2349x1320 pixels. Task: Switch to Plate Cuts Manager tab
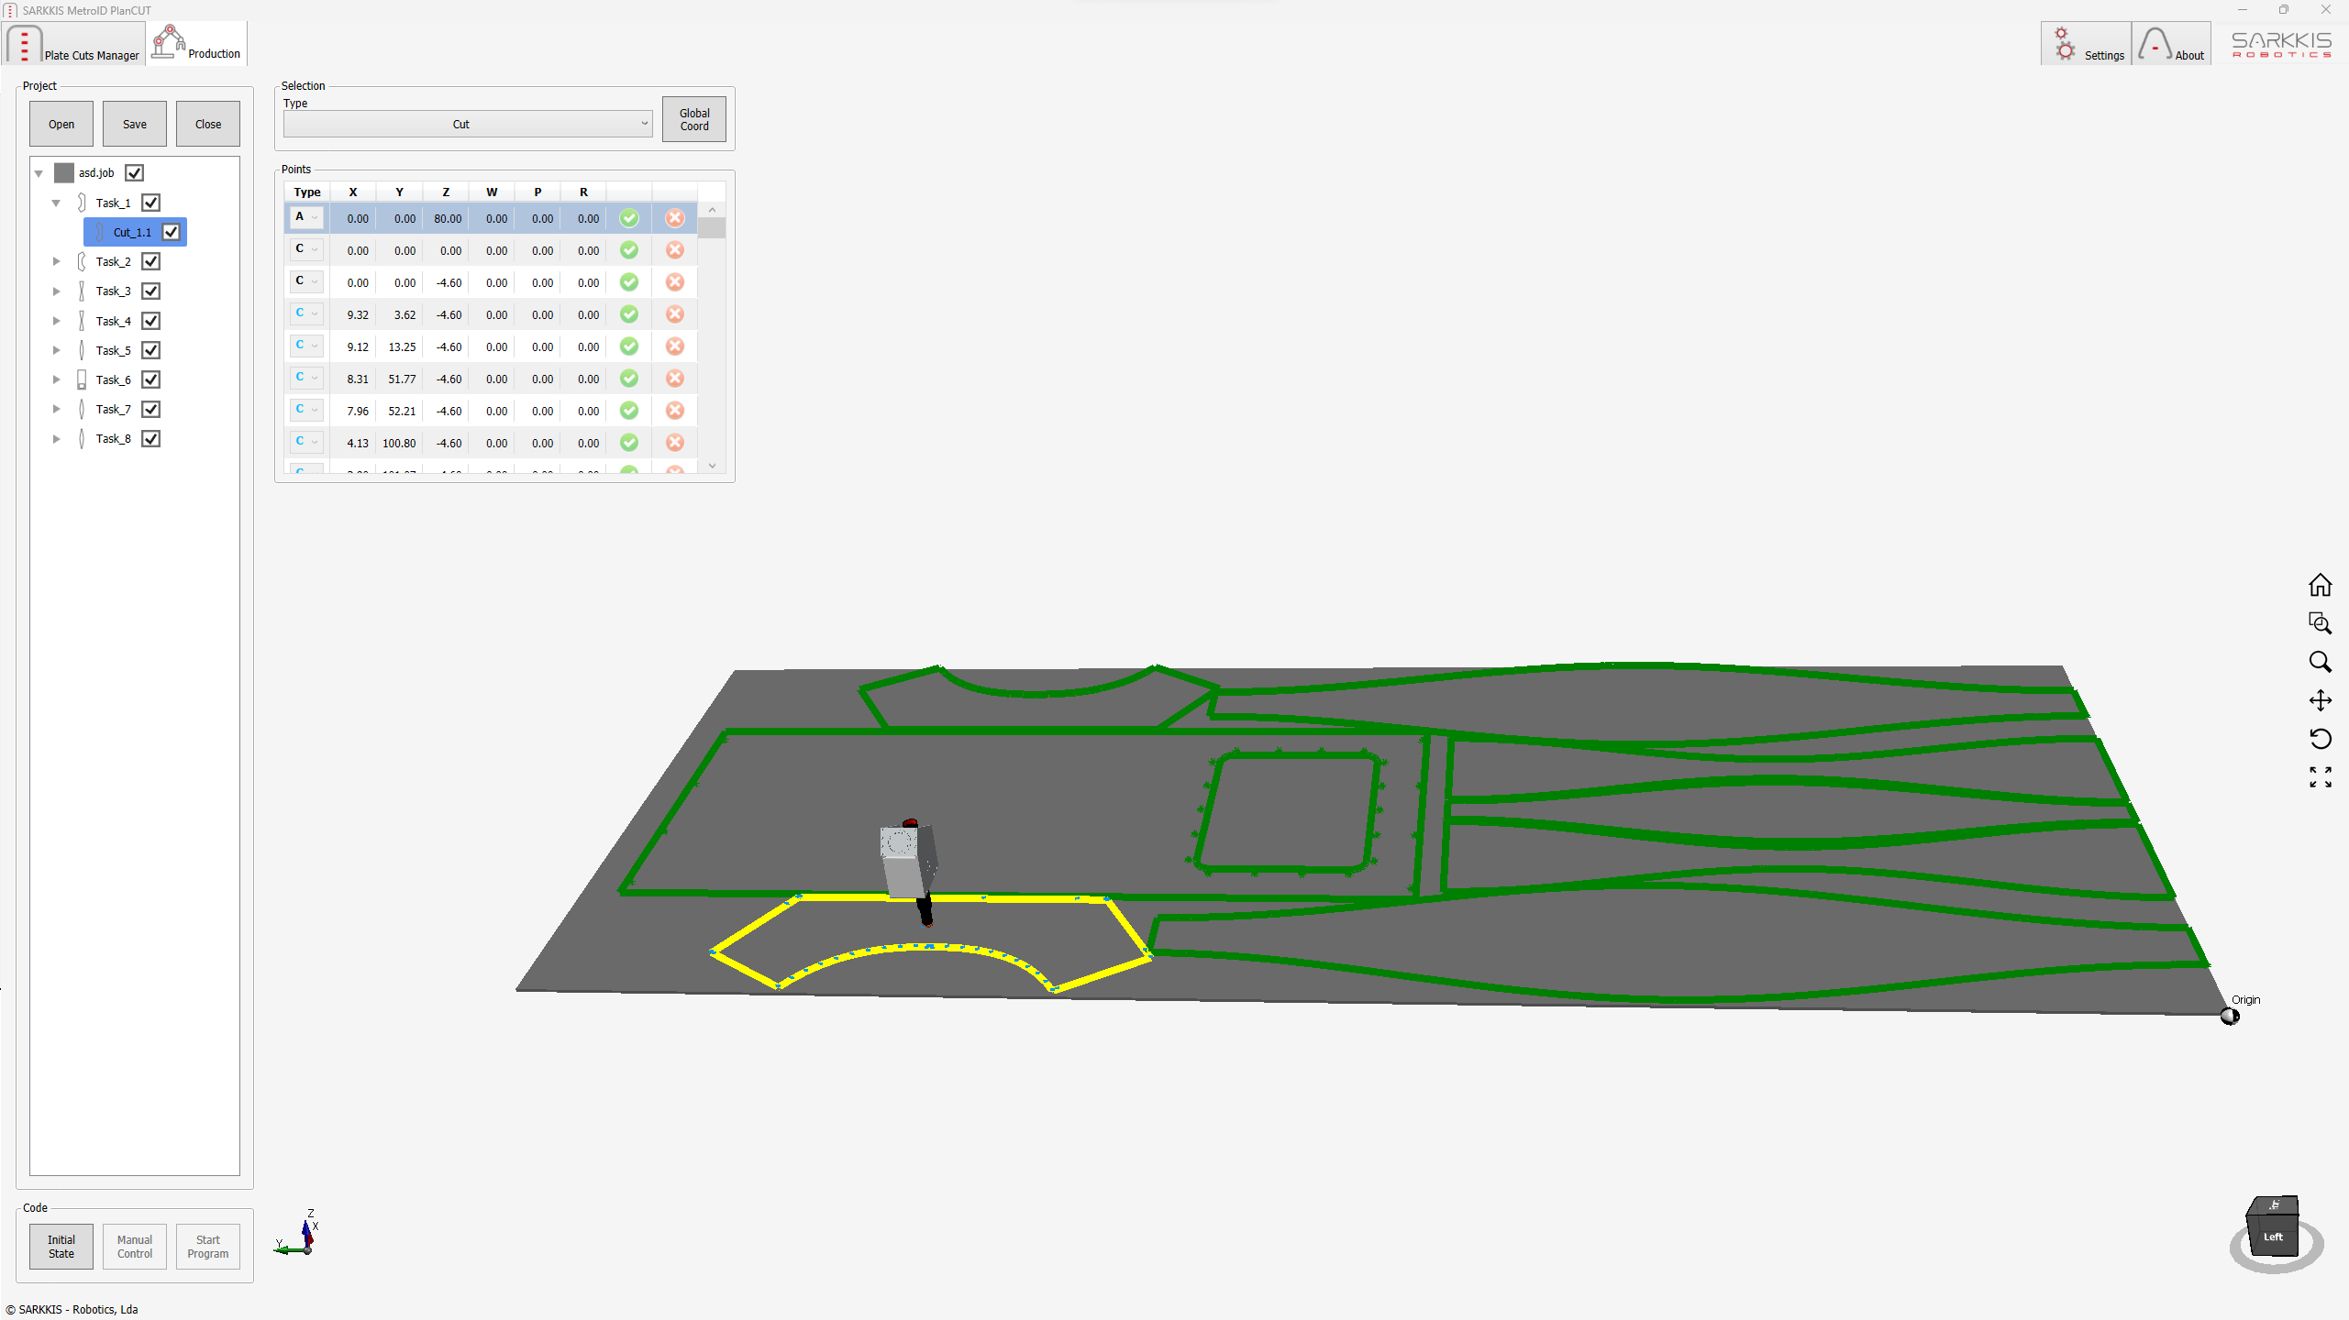[x=74, y=44]
